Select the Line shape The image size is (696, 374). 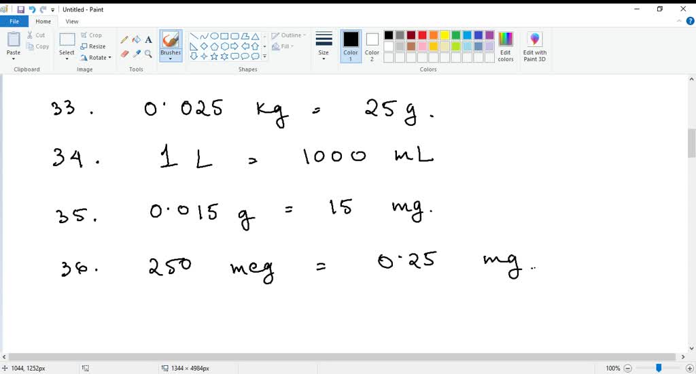coord(194,36)
